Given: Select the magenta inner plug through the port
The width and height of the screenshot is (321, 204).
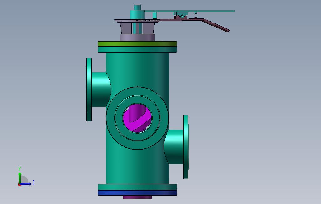Looking at the screenshot, I should point(138,118).
